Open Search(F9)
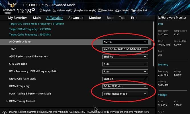 click(108, 11)
